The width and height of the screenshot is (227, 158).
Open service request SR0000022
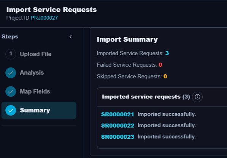118,125
